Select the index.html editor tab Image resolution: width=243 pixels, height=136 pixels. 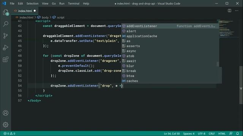tap(25, 11)
